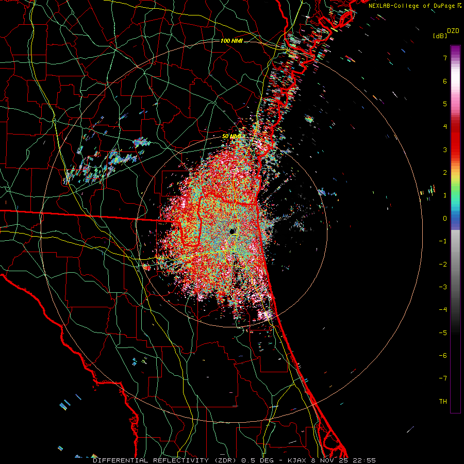Viewport: 464px width, 464px height.
Task: Click the 0 value on color scale
Action: coord(445,219)
